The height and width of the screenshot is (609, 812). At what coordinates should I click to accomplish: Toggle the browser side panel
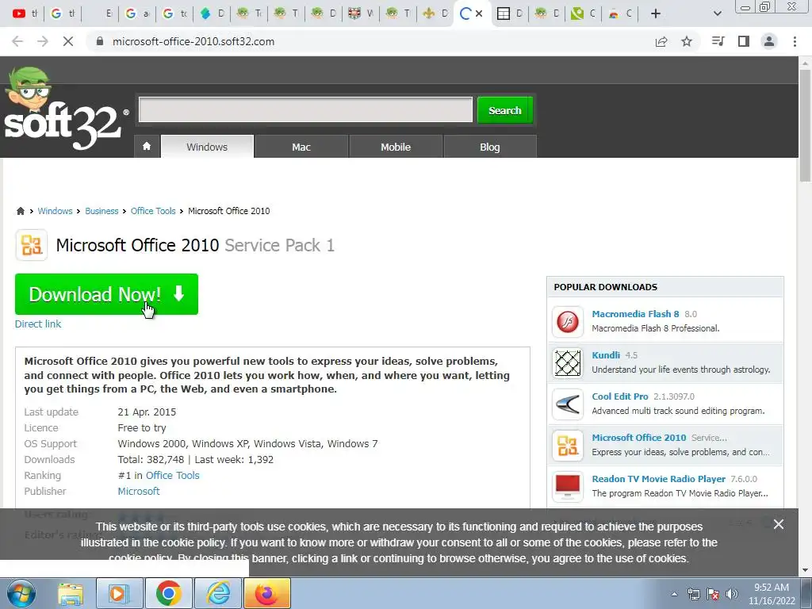pos(744,41)
